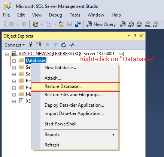Click the Save disk icon
This screenshot has height=157, width=164.
[x=70, y=24]
